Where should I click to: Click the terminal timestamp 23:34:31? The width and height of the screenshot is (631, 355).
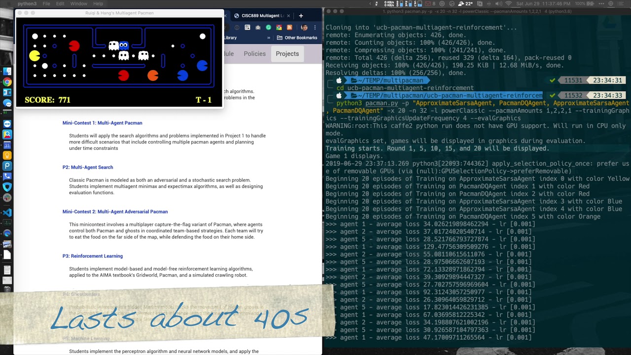608,80
